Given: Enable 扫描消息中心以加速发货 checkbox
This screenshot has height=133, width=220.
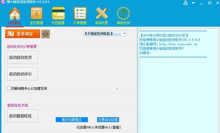Looking at the screenshot, I should pos(9,88).
